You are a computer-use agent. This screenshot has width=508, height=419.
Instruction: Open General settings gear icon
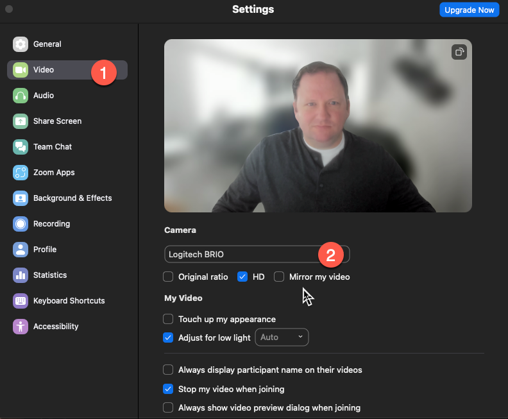pyautogui.click(x=21, y=44)
